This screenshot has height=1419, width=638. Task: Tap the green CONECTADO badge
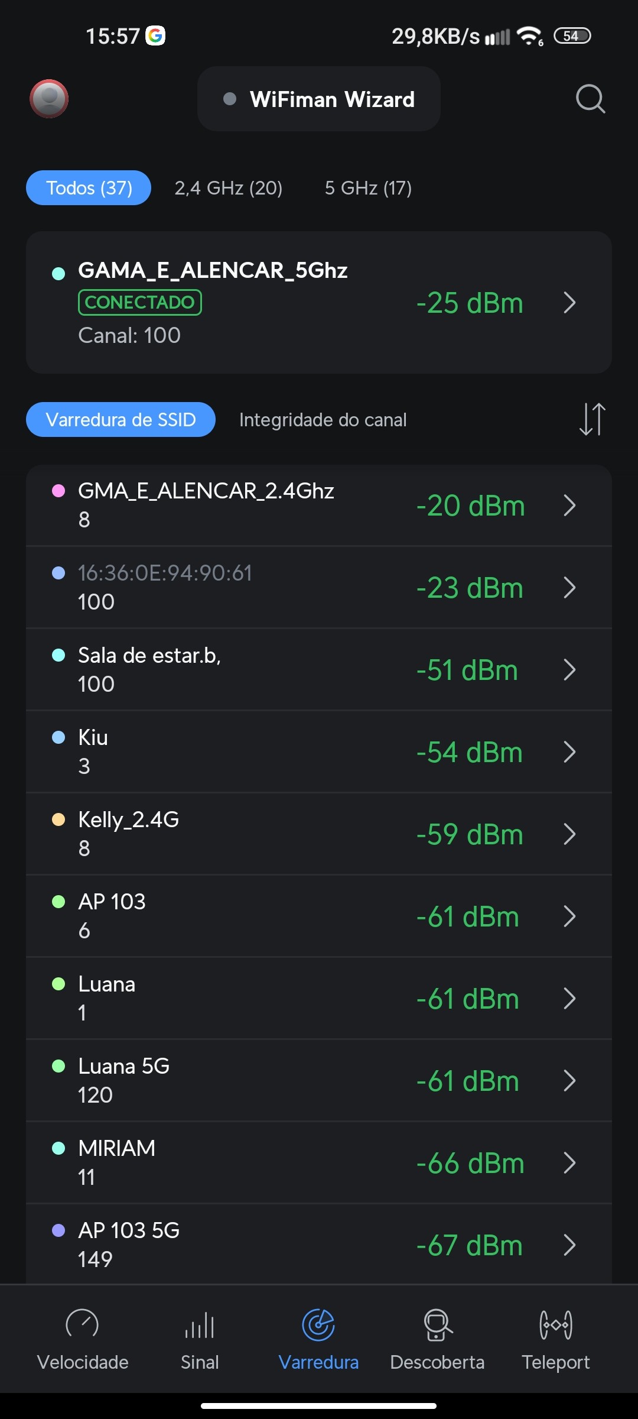coord(140,302)
